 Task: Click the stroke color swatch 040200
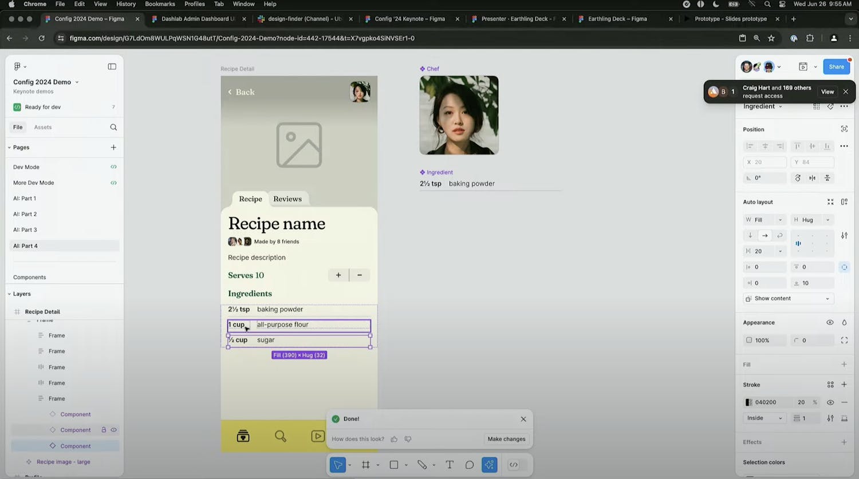[x=749, y=402]
